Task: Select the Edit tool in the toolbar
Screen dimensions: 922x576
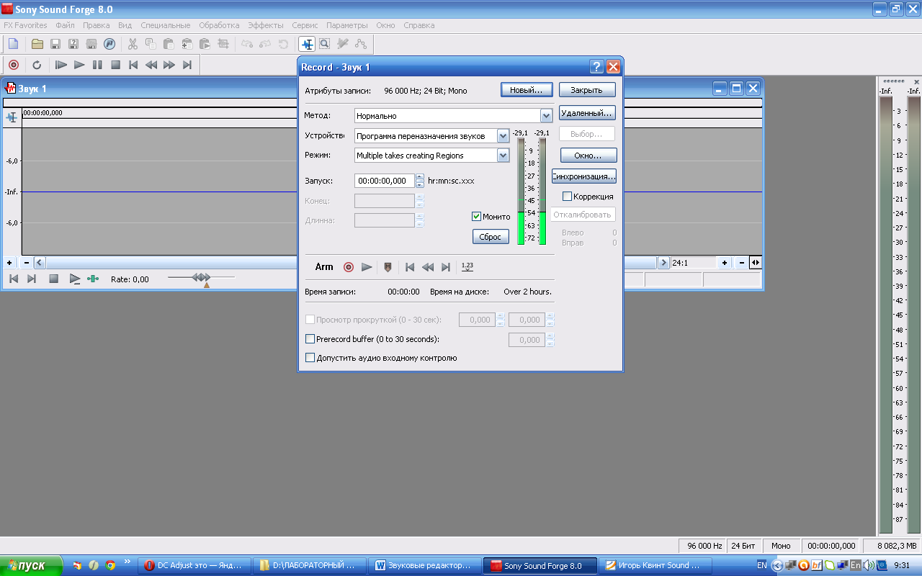Action: [x=307, y=44]
